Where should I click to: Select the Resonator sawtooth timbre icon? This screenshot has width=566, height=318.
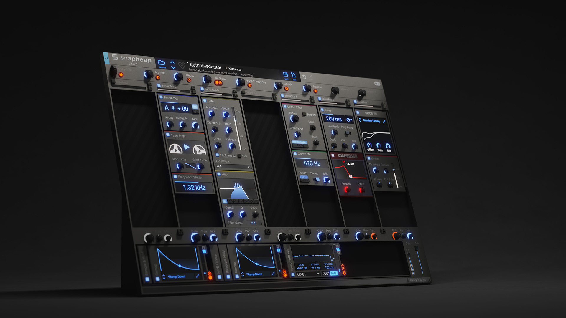(195, 107)
